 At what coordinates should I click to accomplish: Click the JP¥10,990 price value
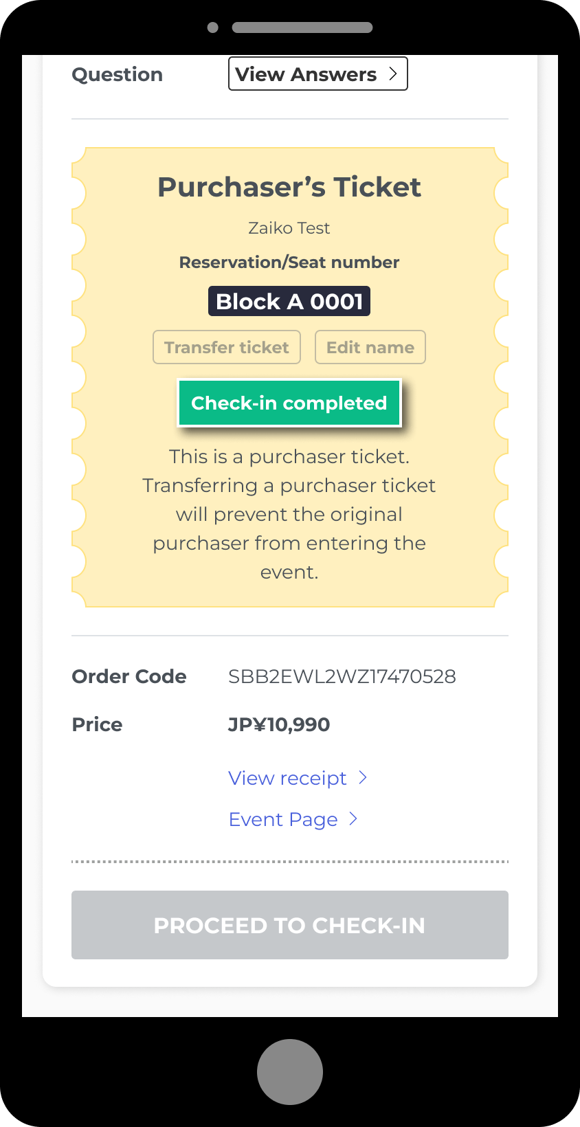click(x=279, y=724)
